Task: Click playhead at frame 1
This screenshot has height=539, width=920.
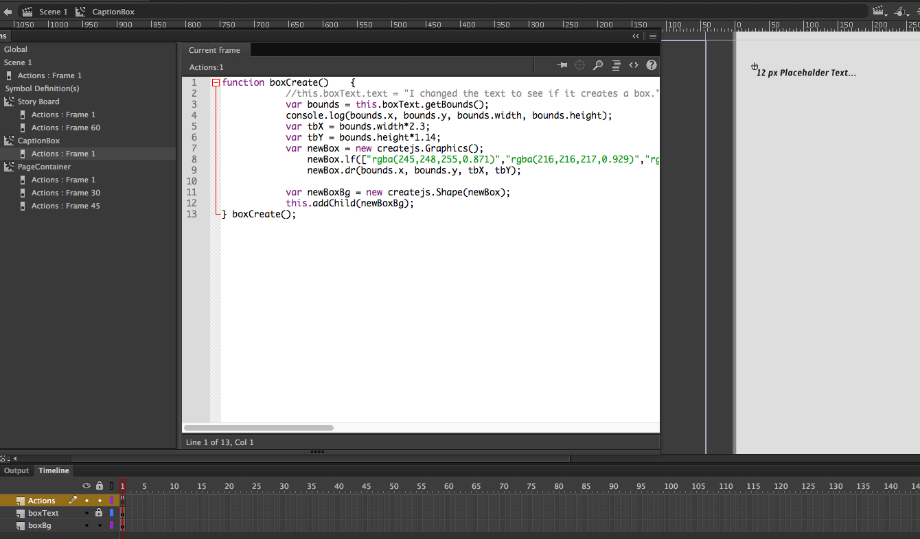Action: (122, 486)
